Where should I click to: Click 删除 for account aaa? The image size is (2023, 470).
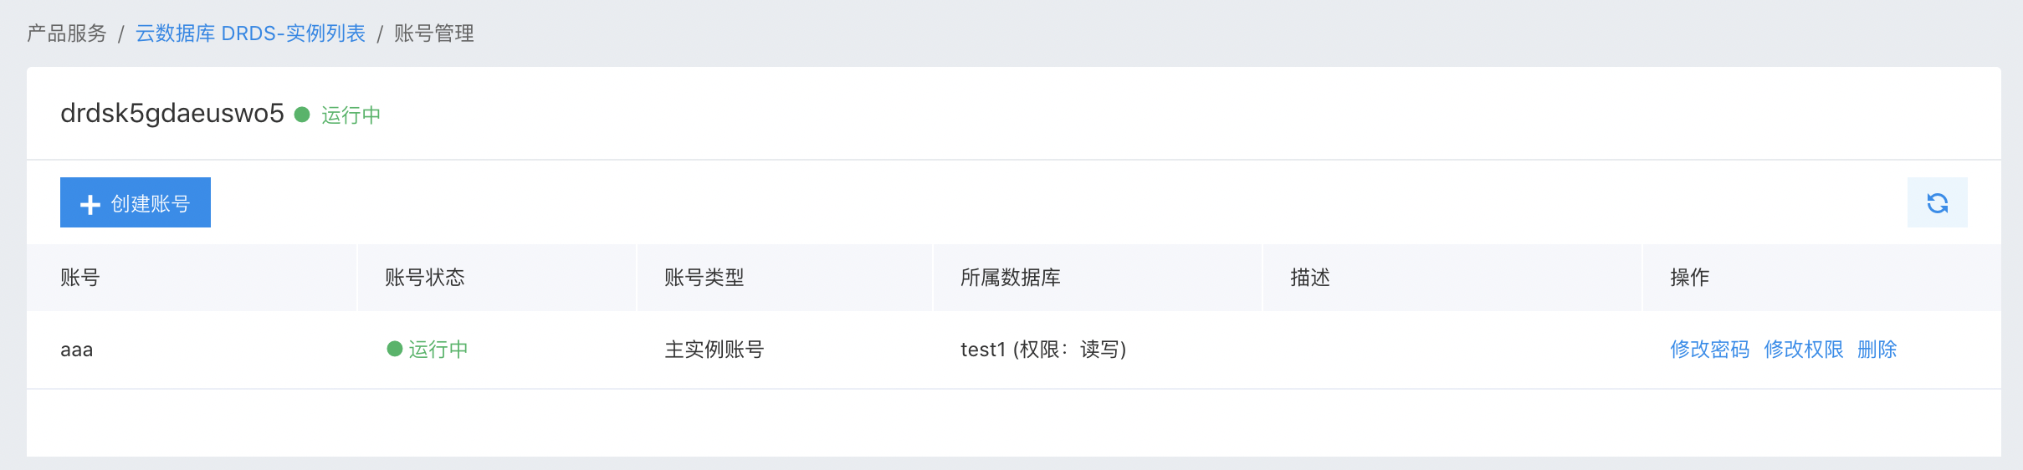pos(1877,350)
